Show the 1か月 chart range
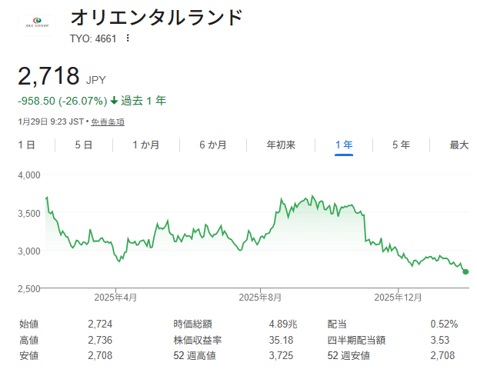 pos(146,145)
